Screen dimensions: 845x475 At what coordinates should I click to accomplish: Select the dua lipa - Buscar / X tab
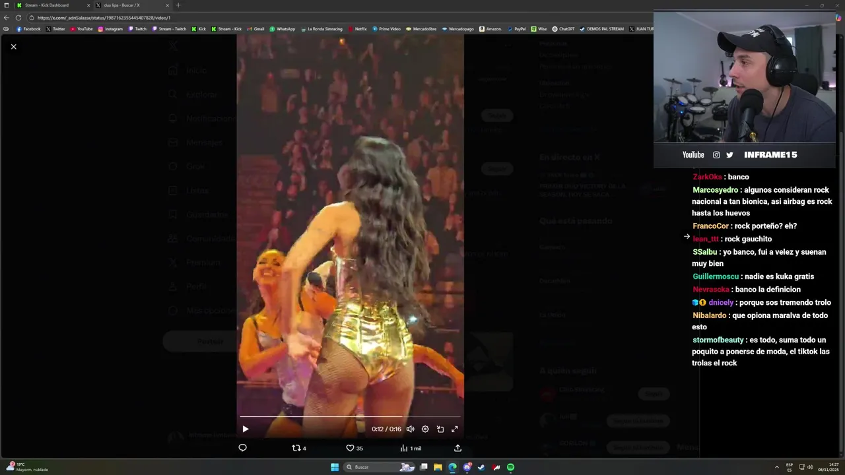tap(132, 5)
